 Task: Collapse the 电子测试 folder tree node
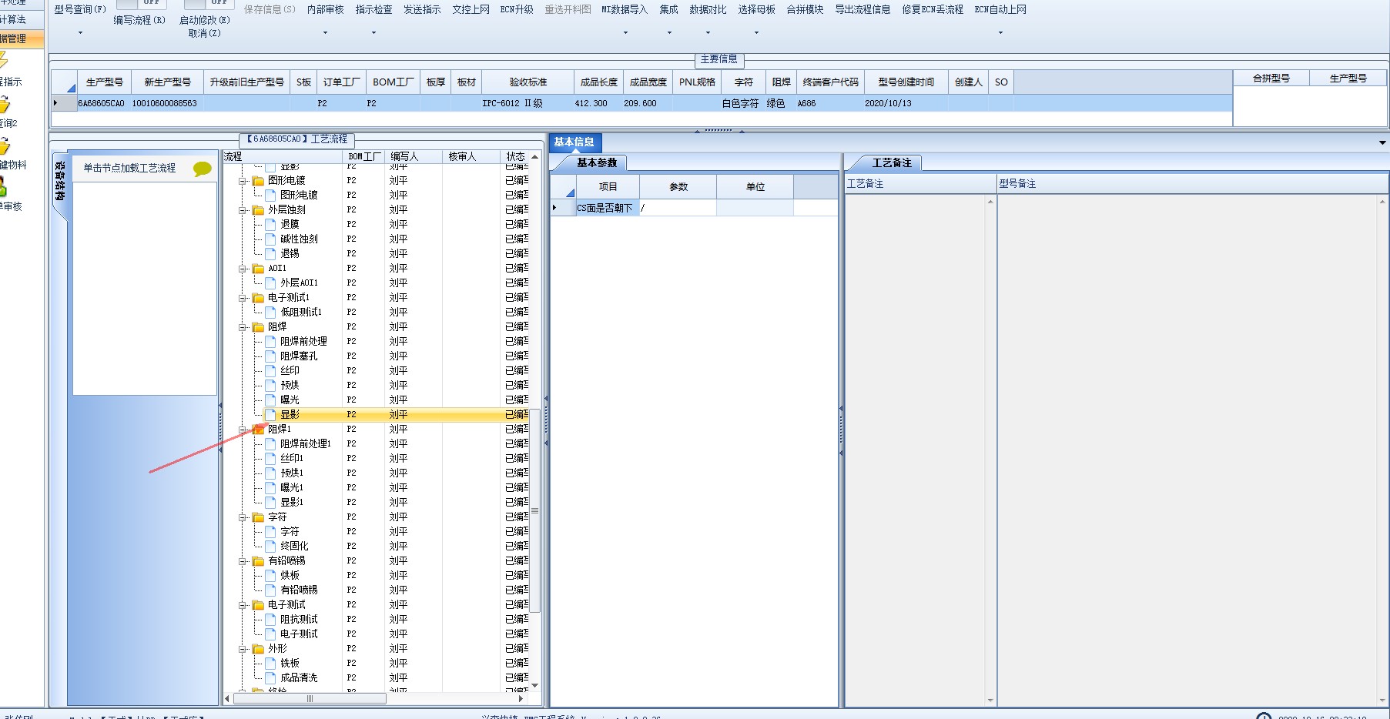(x=243, y=605)
